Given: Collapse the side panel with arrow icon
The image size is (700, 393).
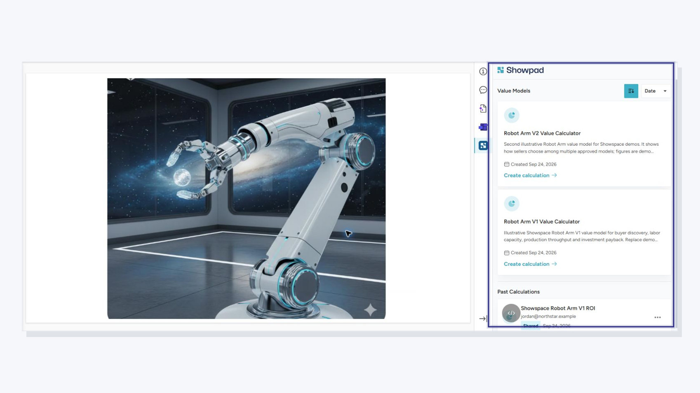Looking at the screenshot, I should point(483,319).
